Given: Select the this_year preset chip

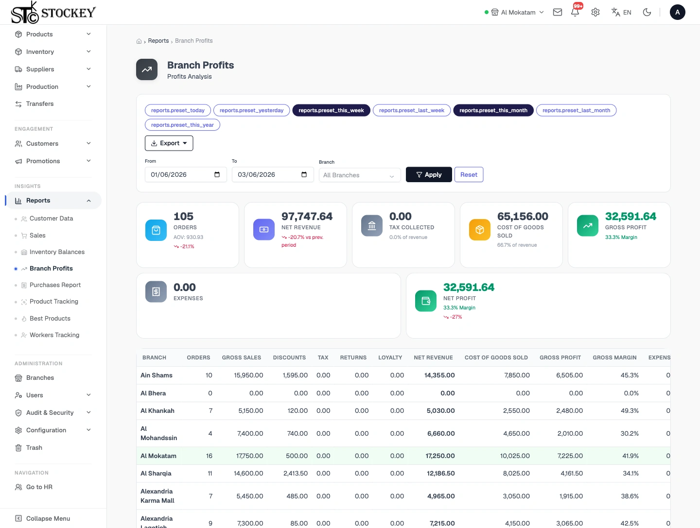Looking at the screenshot, I should pos(183,125).
